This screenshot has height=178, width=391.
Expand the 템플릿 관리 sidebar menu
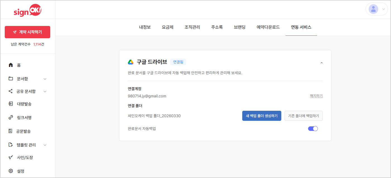(45, 145)
